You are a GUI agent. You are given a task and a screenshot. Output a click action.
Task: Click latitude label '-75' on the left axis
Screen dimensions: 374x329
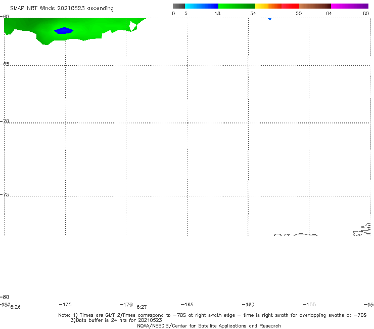pyautogui.click(x=5, y=195)
